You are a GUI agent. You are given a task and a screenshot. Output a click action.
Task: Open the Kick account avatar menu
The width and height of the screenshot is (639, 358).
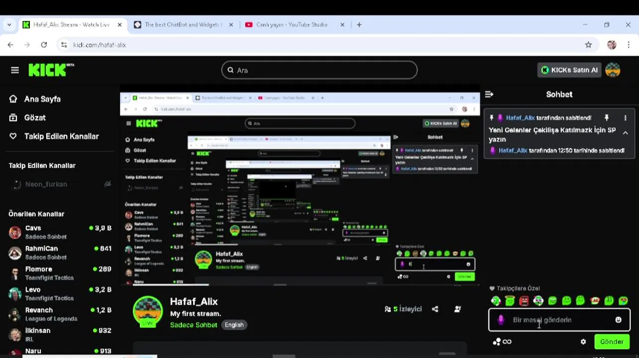click(x=613, y=70)
